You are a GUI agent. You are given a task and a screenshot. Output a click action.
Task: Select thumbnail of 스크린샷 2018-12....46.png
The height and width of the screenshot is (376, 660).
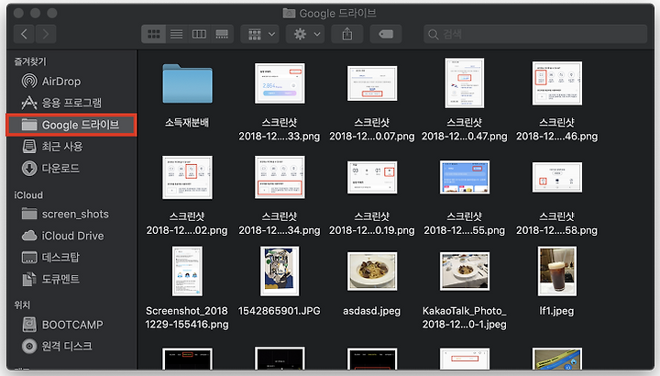point(557,83)
